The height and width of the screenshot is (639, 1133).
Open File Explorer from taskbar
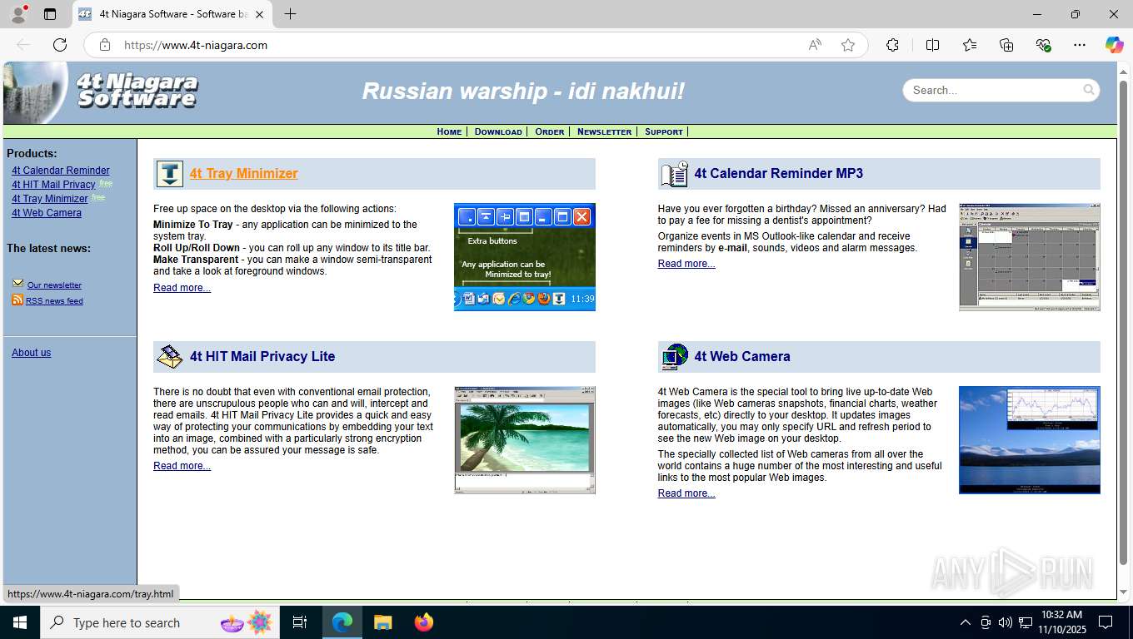(x=382, y=622)
